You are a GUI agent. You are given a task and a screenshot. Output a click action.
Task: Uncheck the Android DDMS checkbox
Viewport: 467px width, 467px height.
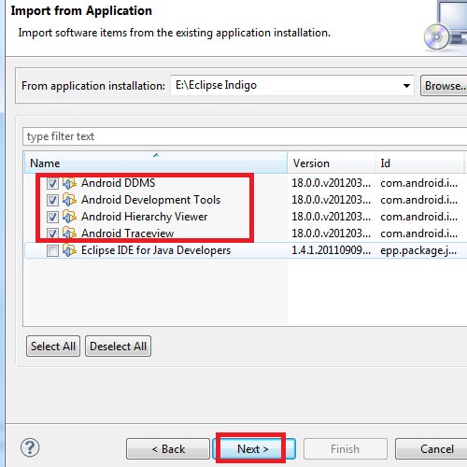point(52,183)
